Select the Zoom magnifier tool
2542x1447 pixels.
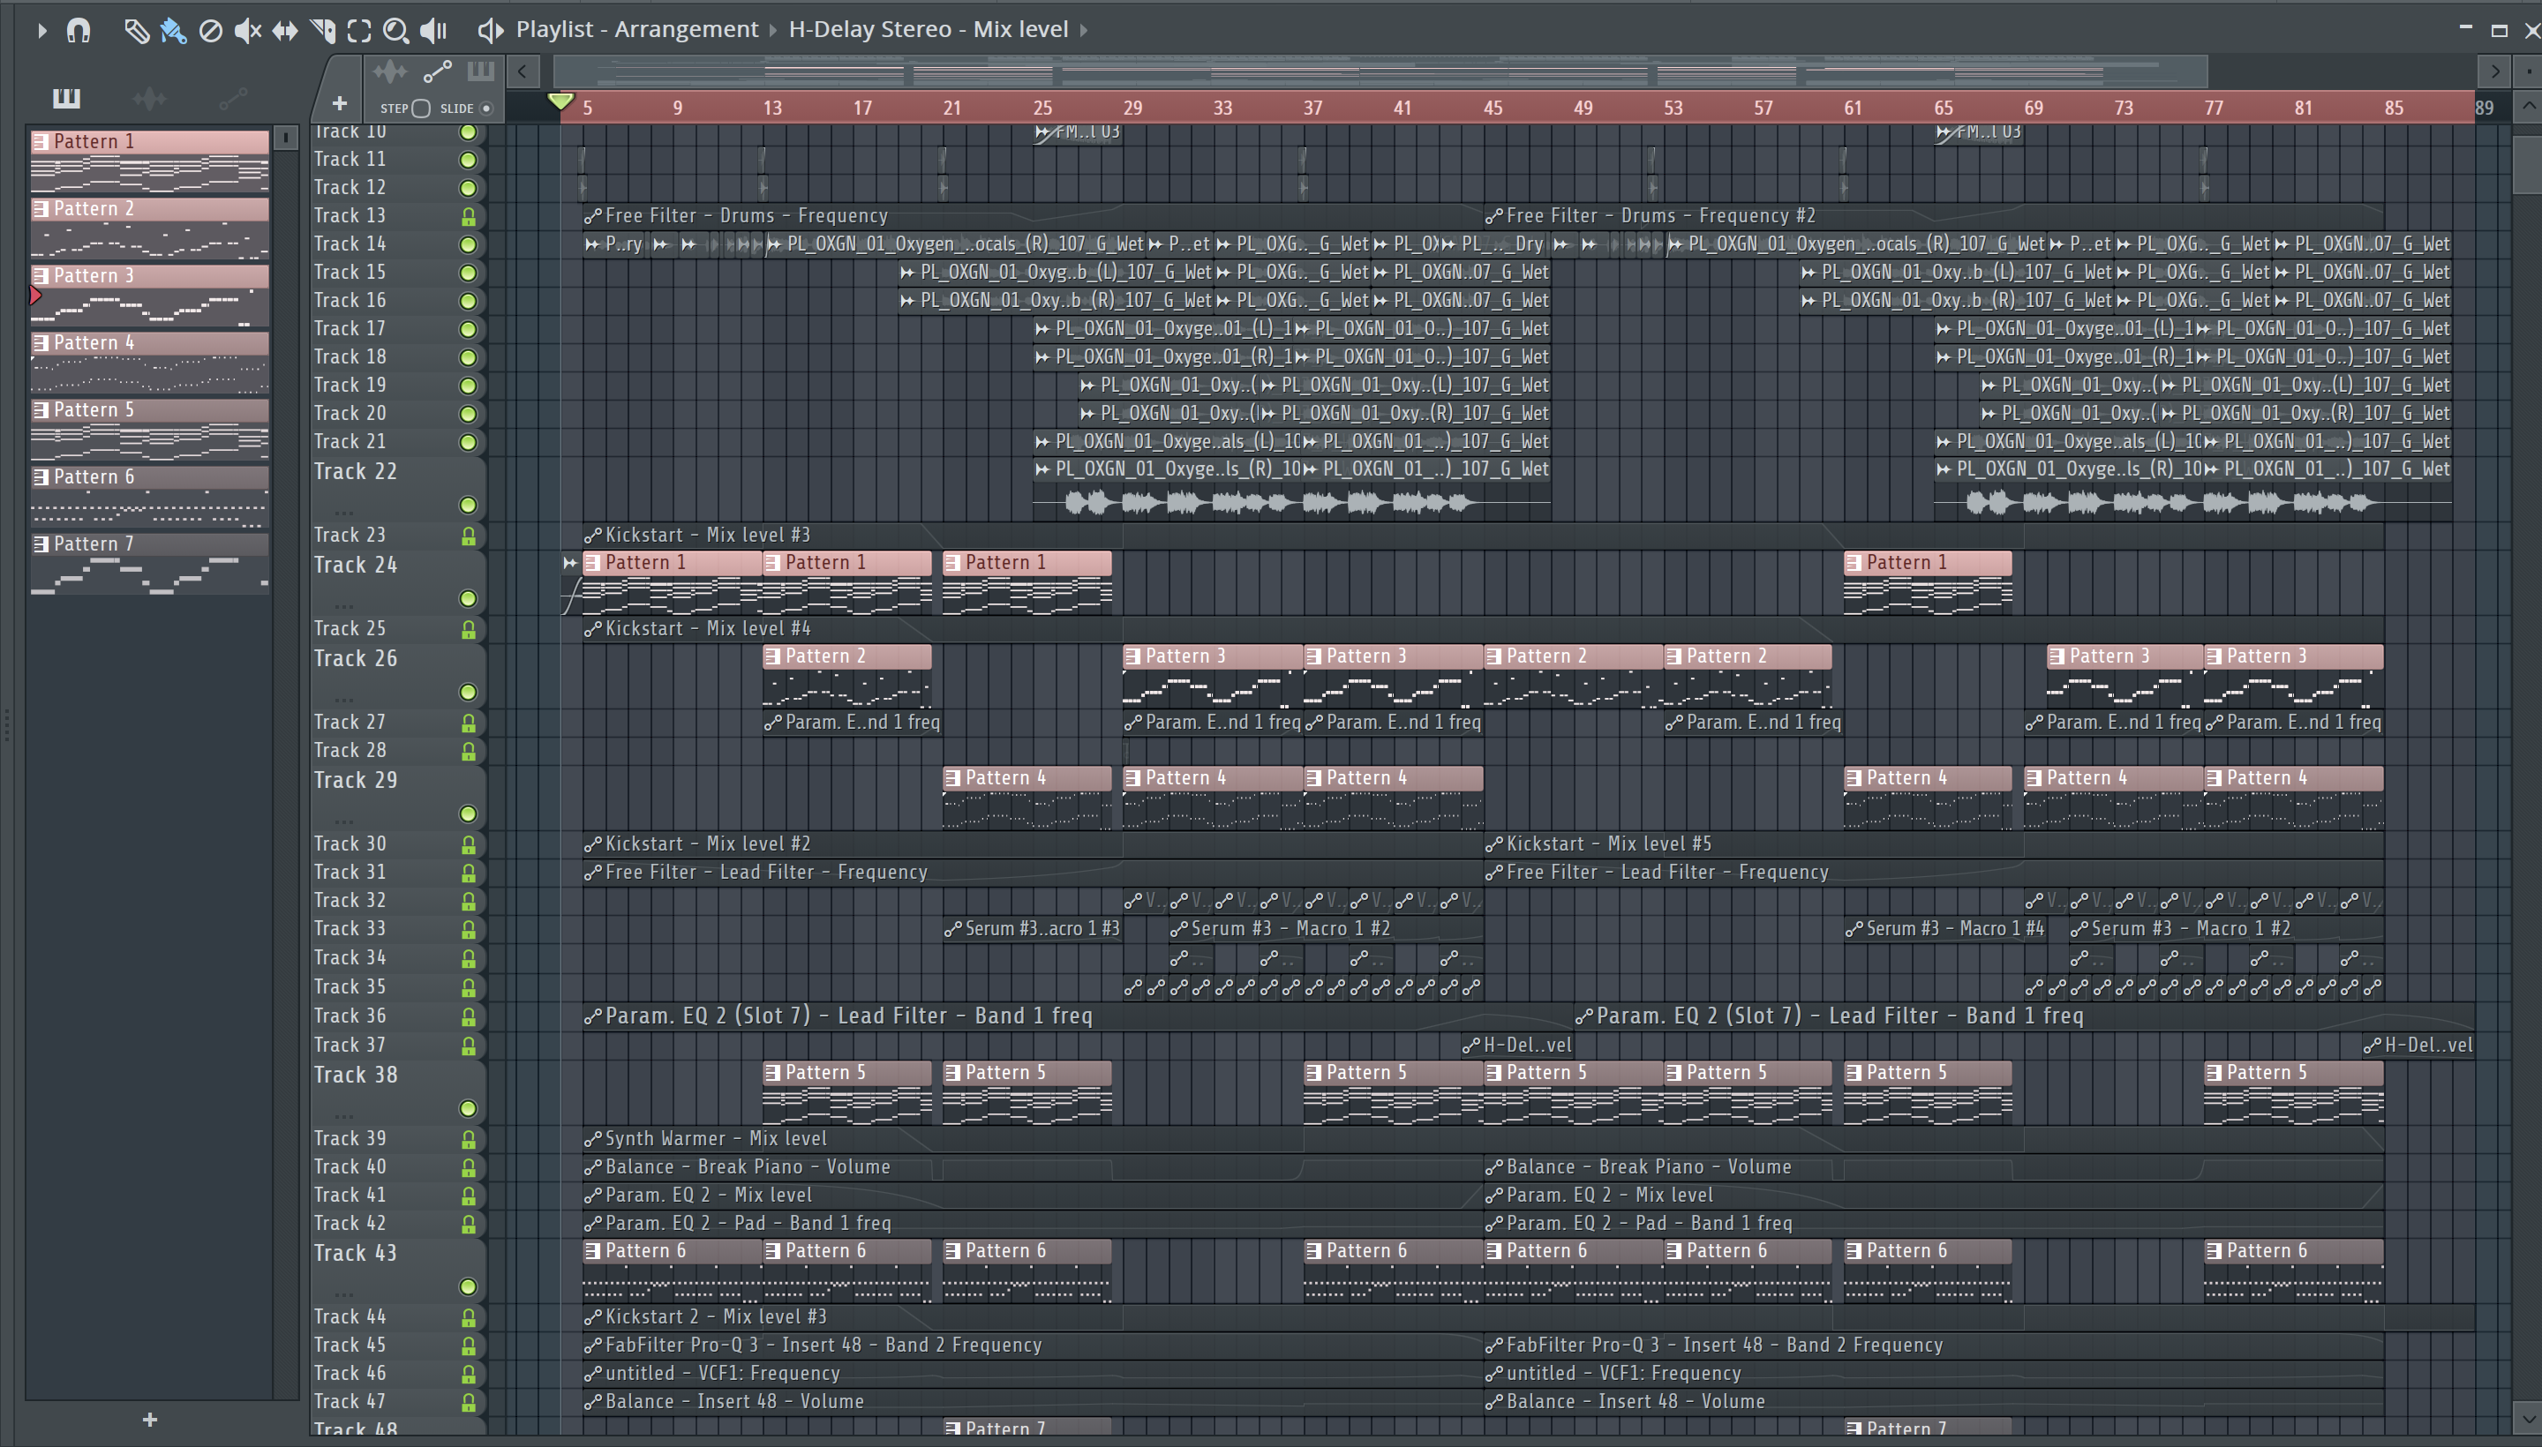pyautogui.click(x=395, y=31)
